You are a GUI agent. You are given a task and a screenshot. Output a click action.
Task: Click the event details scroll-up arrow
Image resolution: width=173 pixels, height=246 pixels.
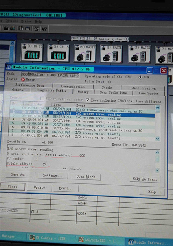click(x=158, y=152)
